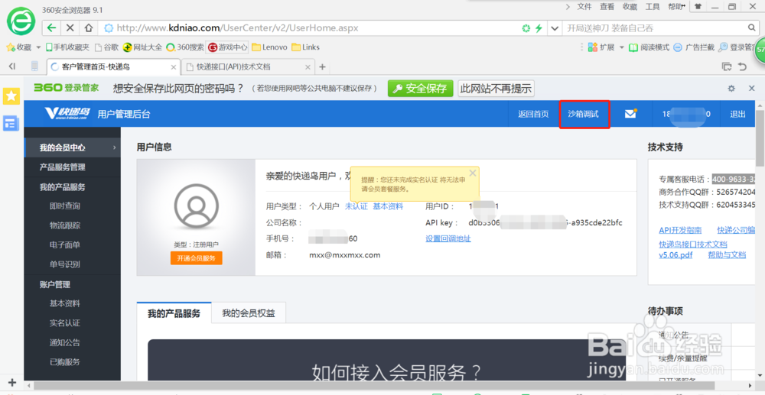Close the 360 password save bar

pyautogui.click(x=752, y=88)
